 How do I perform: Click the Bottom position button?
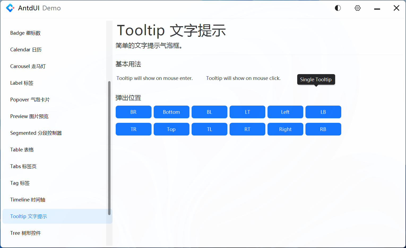click(171, 112)
